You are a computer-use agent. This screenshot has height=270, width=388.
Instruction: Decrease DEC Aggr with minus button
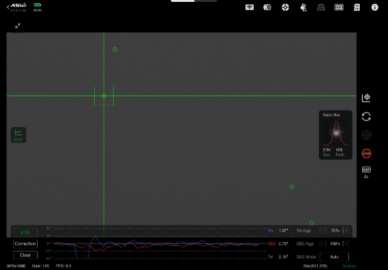pyautogui.click(x=323, y=244)
